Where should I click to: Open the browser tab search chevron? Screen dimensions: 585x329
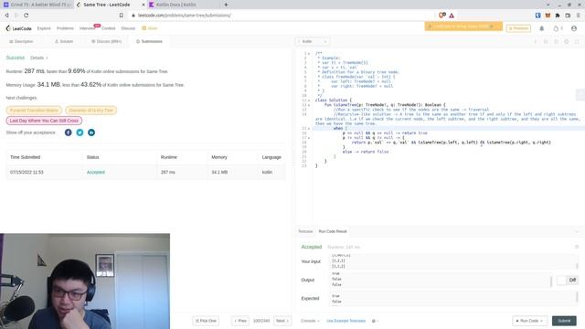pyautogui.click(x=548, y=5)
